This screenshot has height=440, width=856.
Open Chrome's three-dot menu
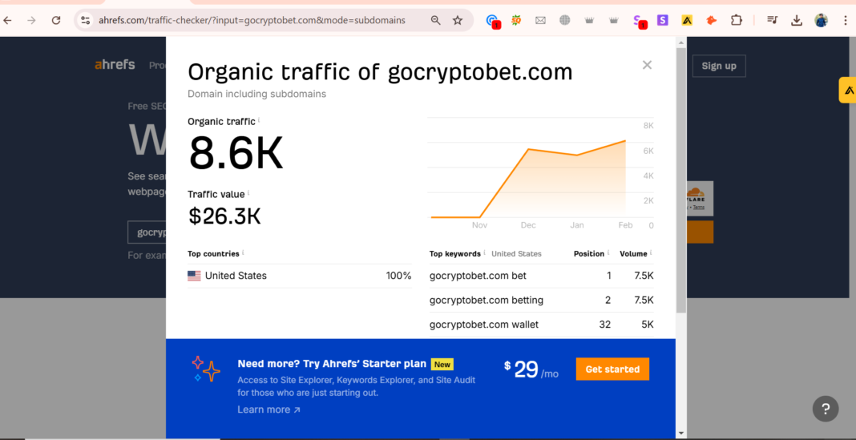pos(846,20)
